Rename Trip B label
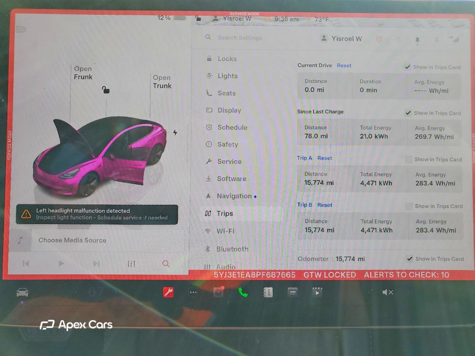Viewport: 475px width, 356px height. point(305,205)
